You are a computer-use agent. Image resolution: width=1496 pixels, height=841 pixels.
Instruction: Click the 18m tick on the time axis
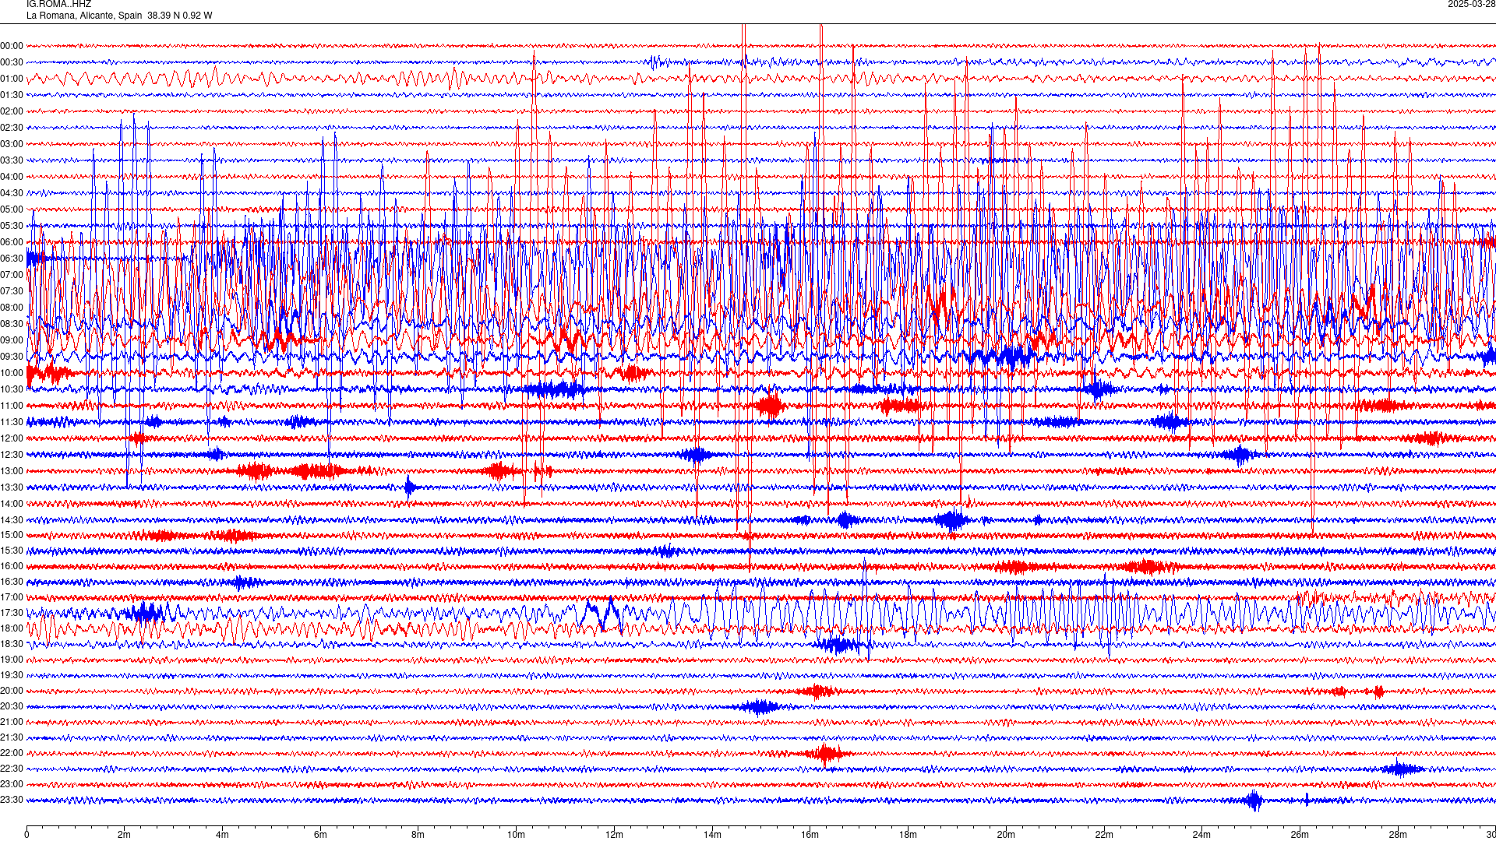[908, 835]
